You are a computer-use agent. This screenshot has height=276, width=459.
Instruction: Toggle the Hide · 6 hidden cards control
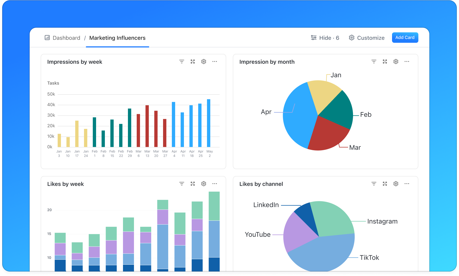[x=325, y=38]
